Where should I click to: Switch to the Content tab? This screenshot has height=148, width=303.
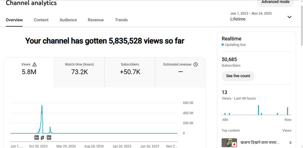point(41,20)
